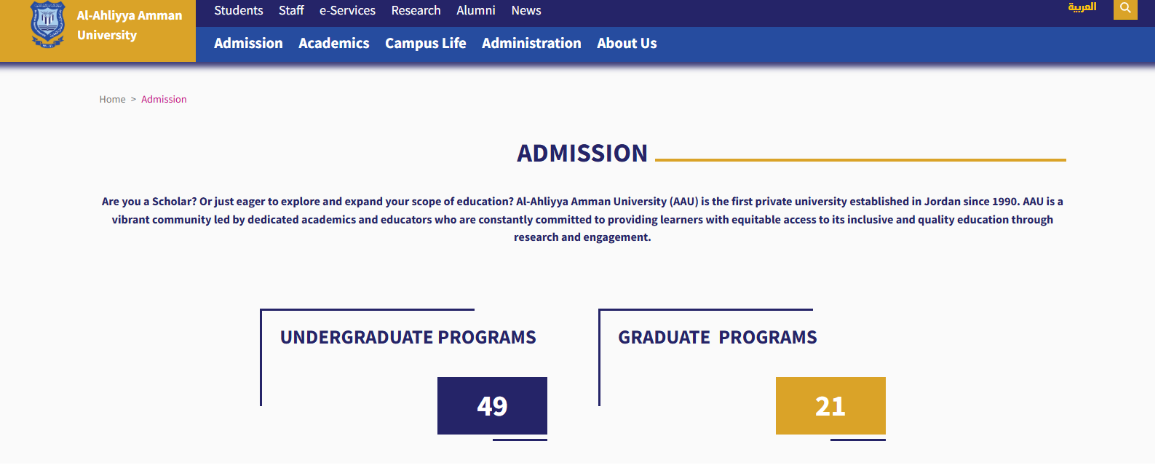Viewport: 1158px width, 468px height.
Task: Go to the Research section
Action: click(x=416, y=10)
